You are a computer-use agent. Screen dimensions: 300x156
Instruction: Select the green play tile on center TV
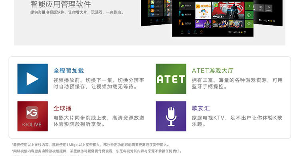[x=249, y=6]
